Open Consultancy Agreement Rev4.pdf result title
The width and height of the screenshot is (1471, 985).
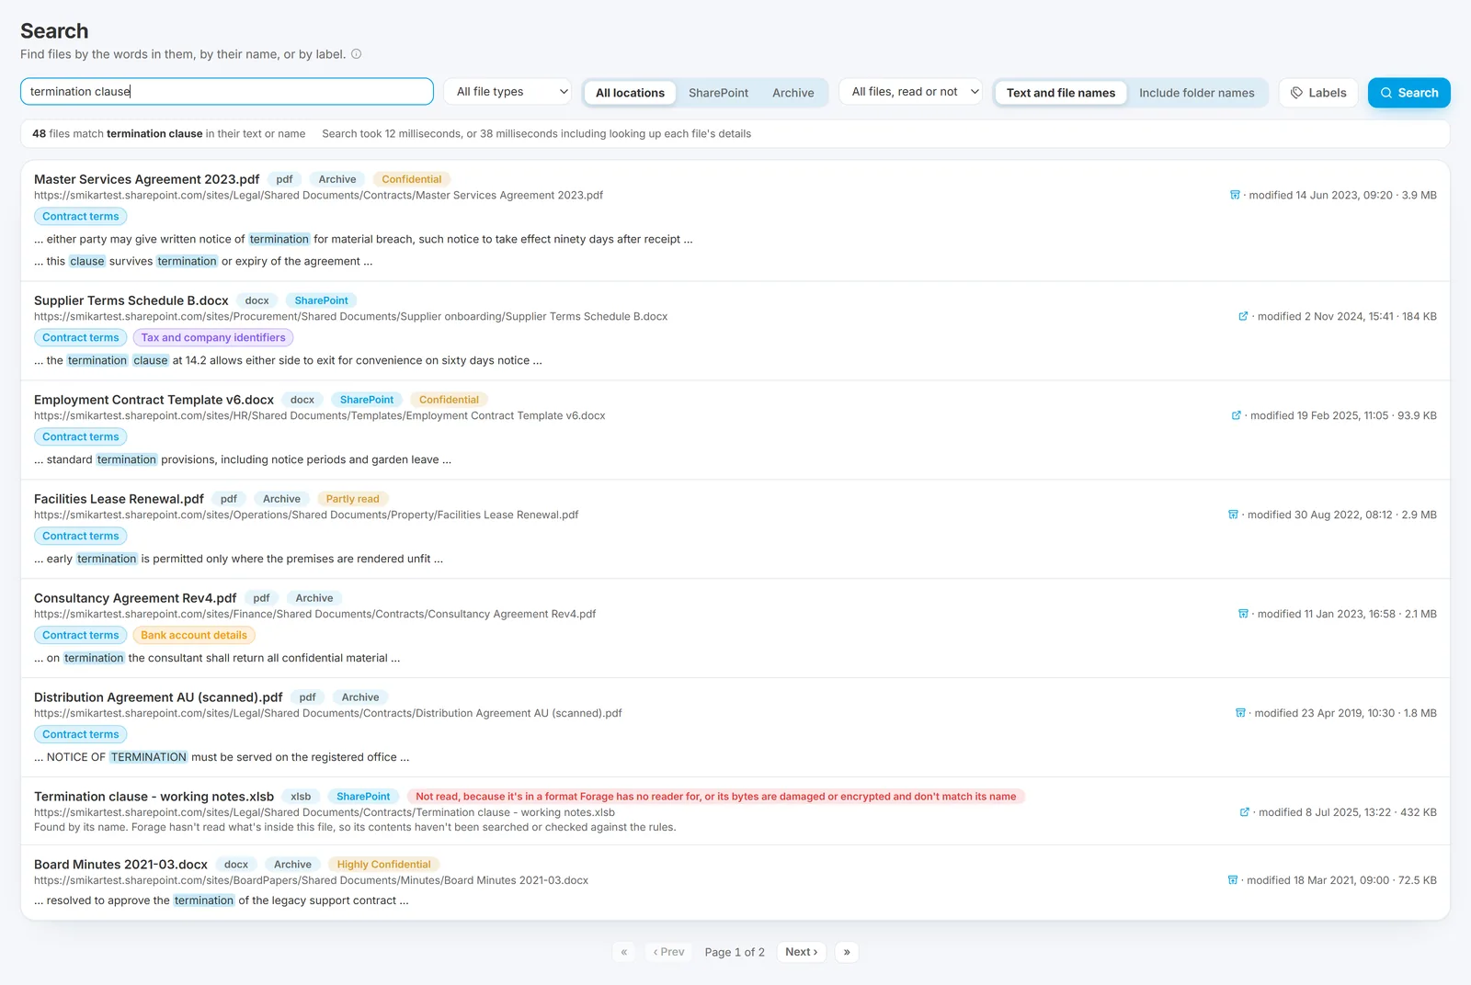coord(135,598)
